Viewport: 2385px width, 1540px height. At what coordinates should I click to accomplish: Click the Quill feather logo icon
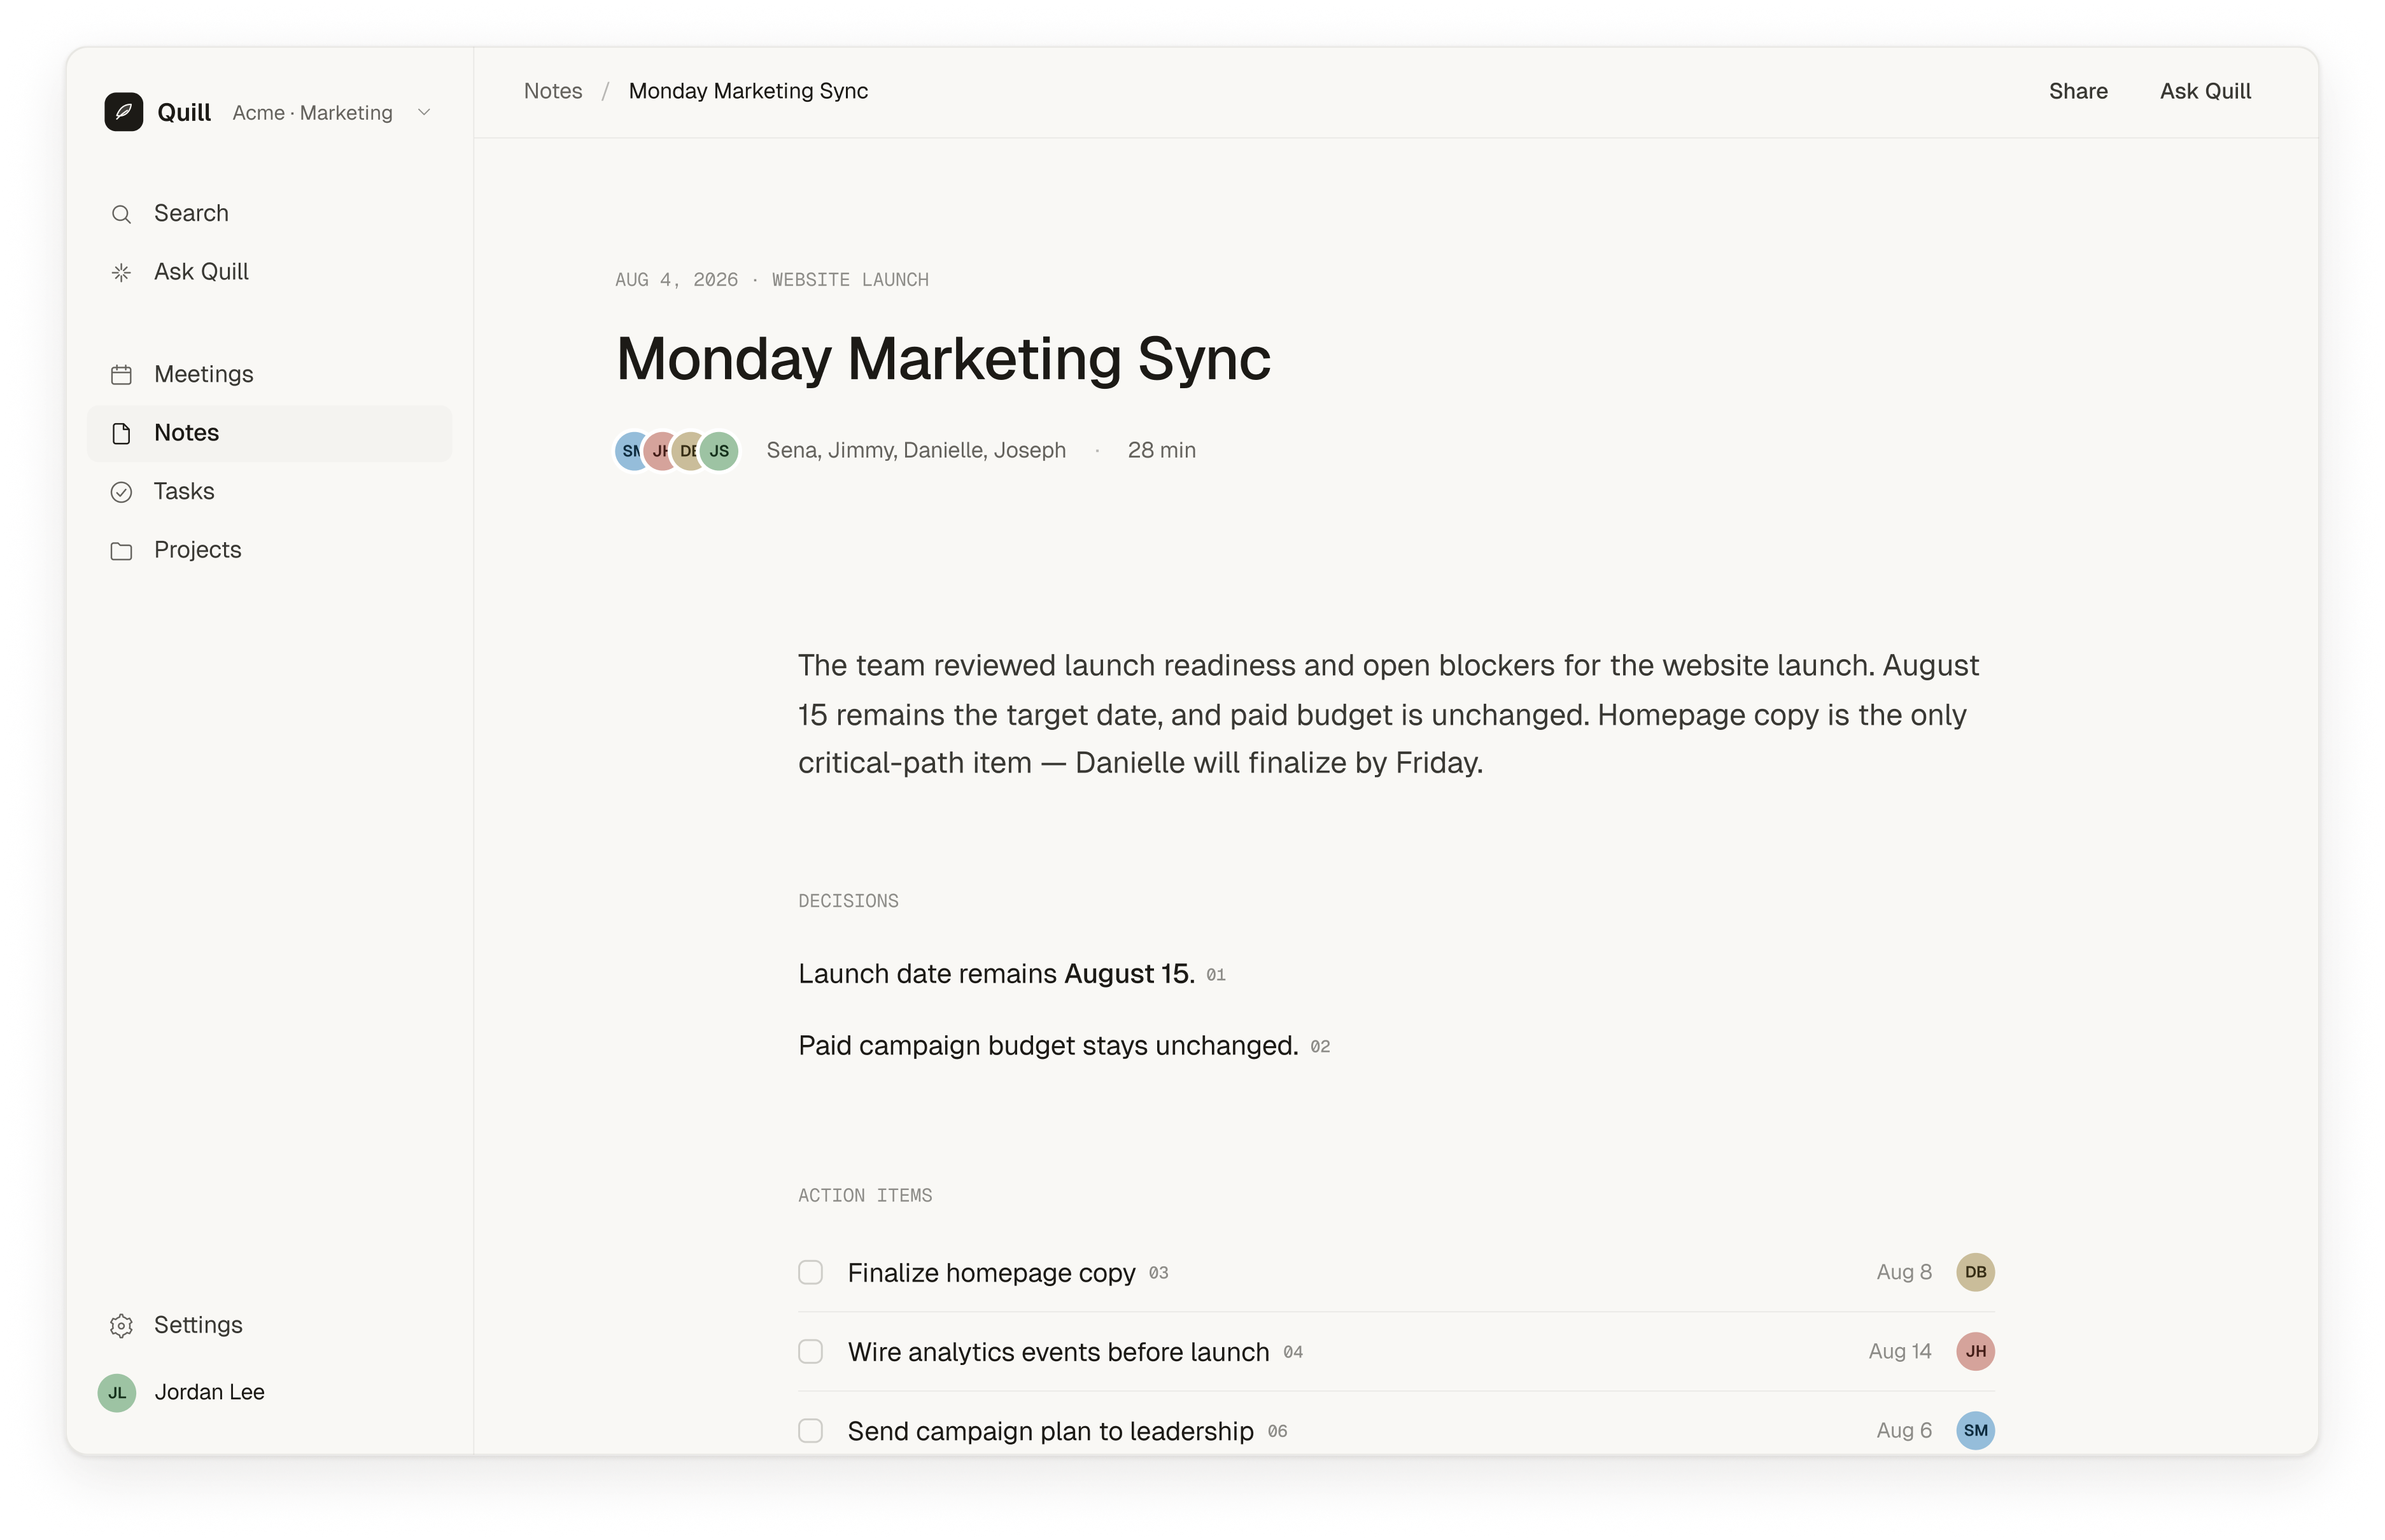point(123,112)
